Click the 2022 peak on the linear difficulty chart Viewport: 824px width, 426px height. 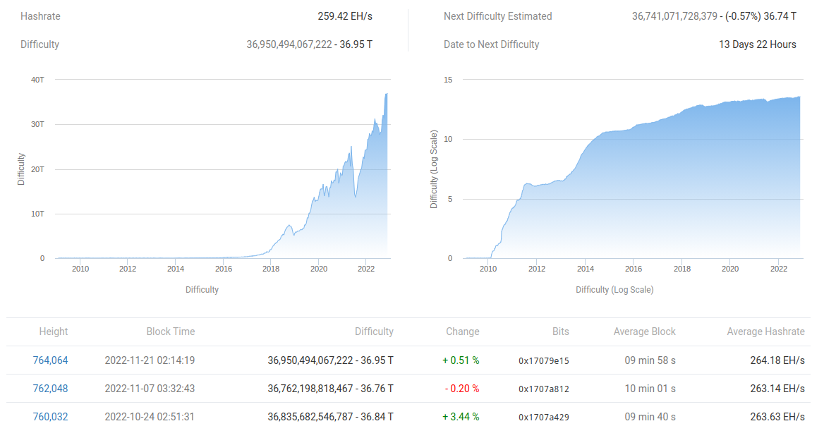[x=386, y=95]
